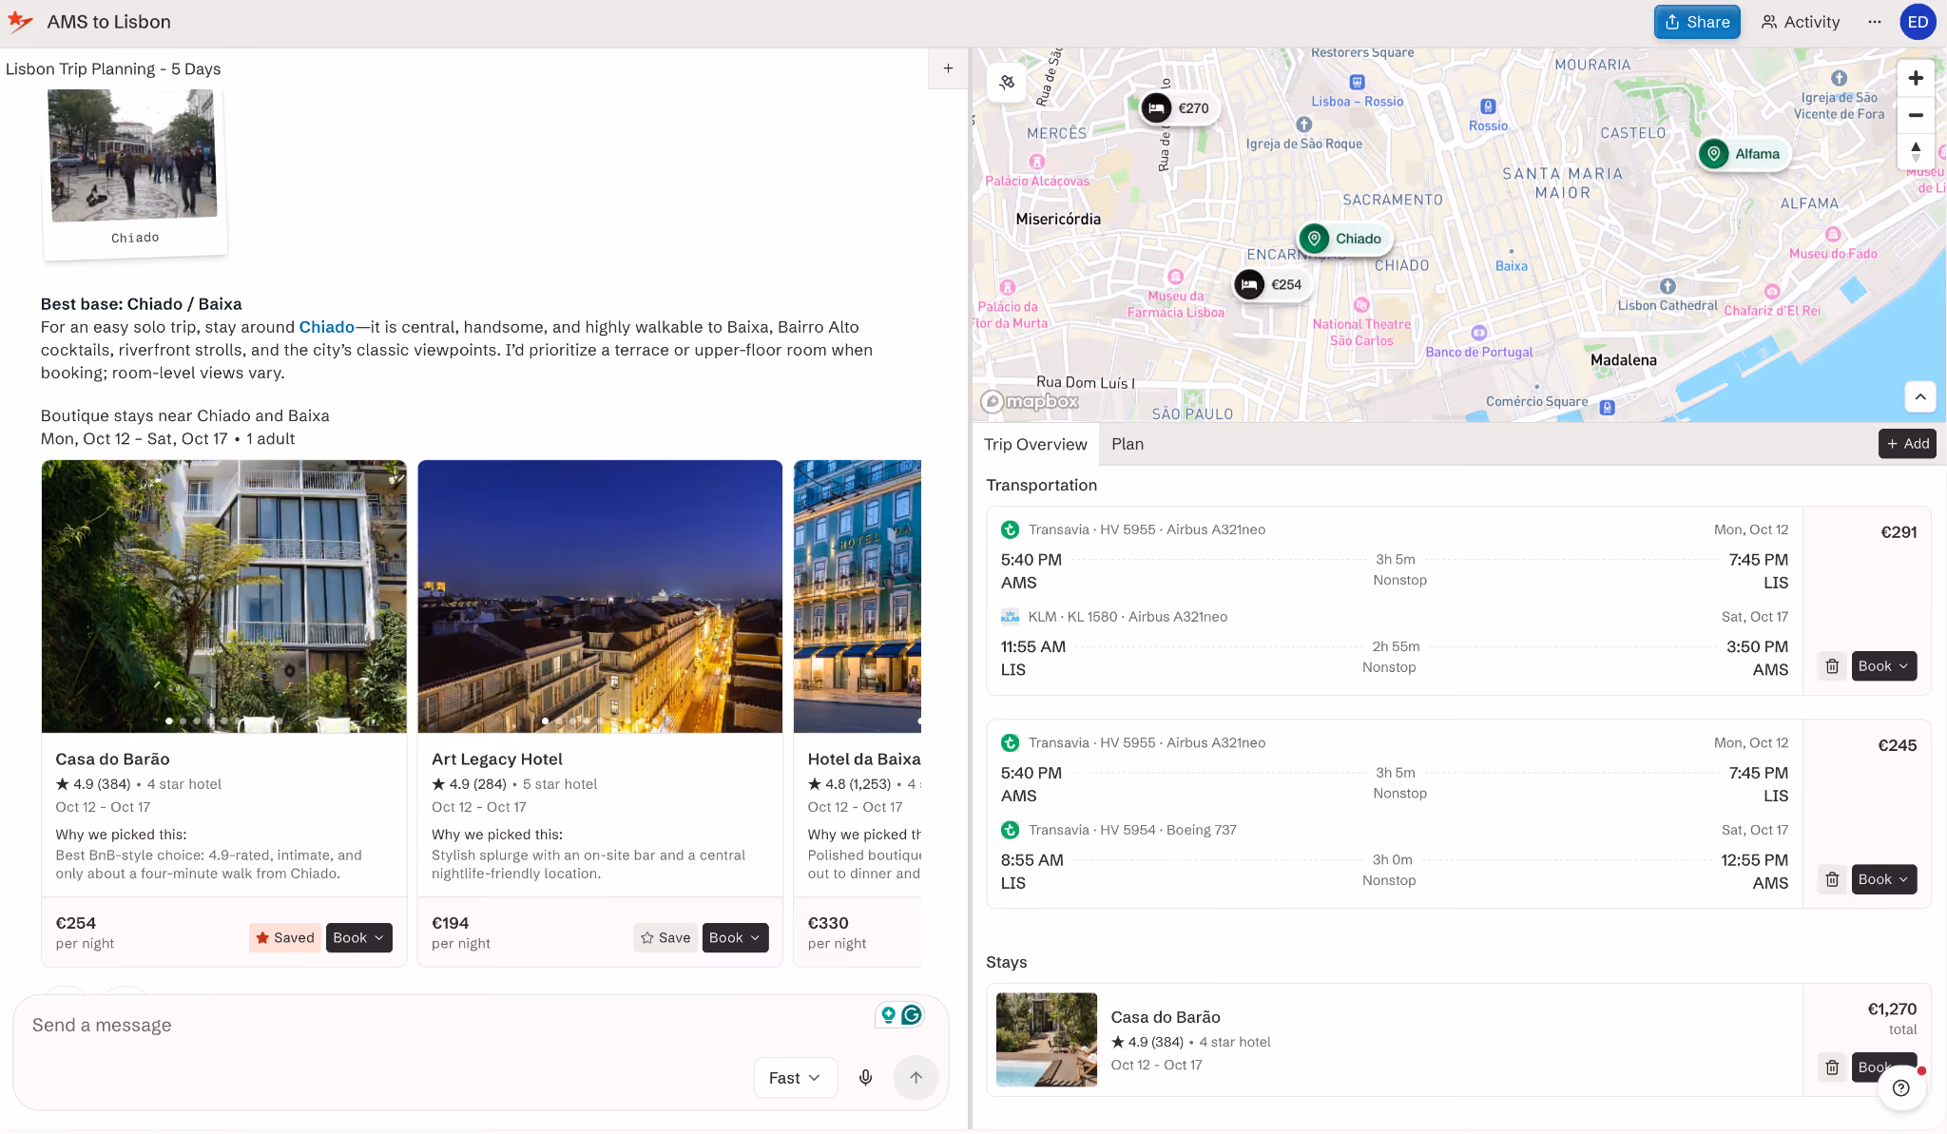Zoom out on the map
This screenshot has width=1947, height=1134.
(x=1916, y=115)
